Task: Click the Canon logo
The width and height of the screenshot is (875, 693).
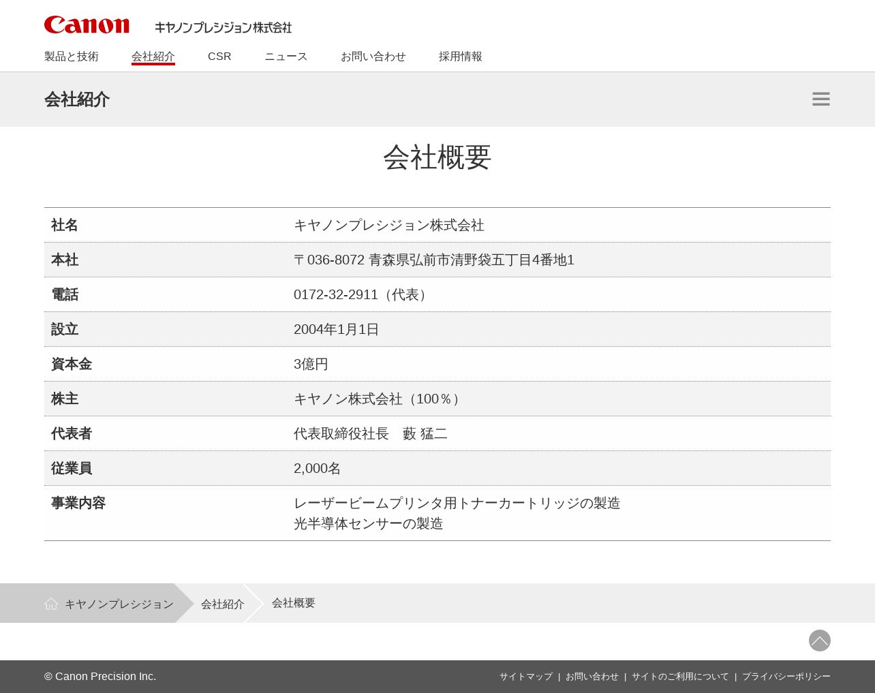Action: coord(87,25)
